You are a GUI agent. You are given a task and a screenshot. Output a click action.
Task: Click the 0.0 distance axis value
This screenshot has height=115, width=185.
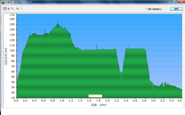pyautogui.click(x=16, y=101)
